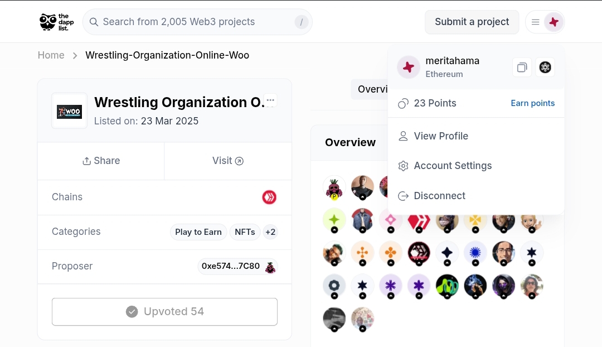
Task: Click the Share button
Action: pos(101,161)
